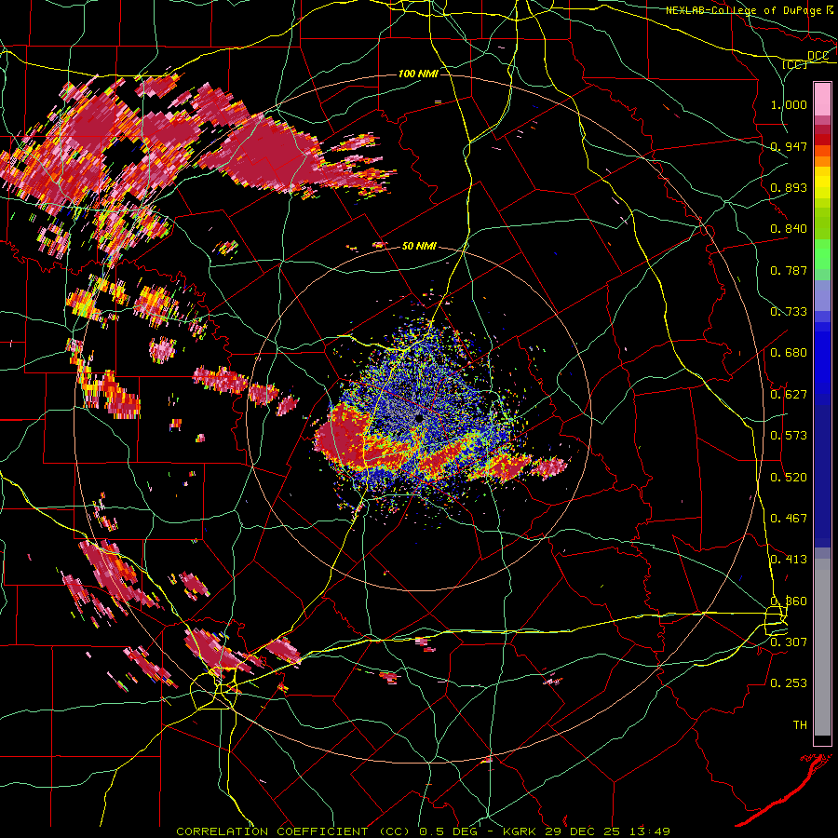Click the 0.787 value on the scale
The height and width of the screenshot is (838, 838).
click(789, 270)
